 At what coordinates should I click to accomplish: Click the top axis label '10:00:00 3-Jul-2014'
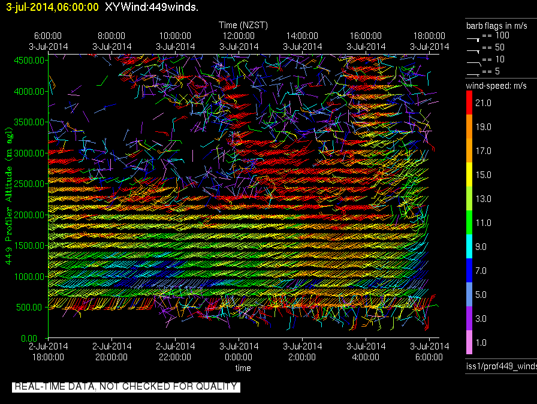(175, 41)
